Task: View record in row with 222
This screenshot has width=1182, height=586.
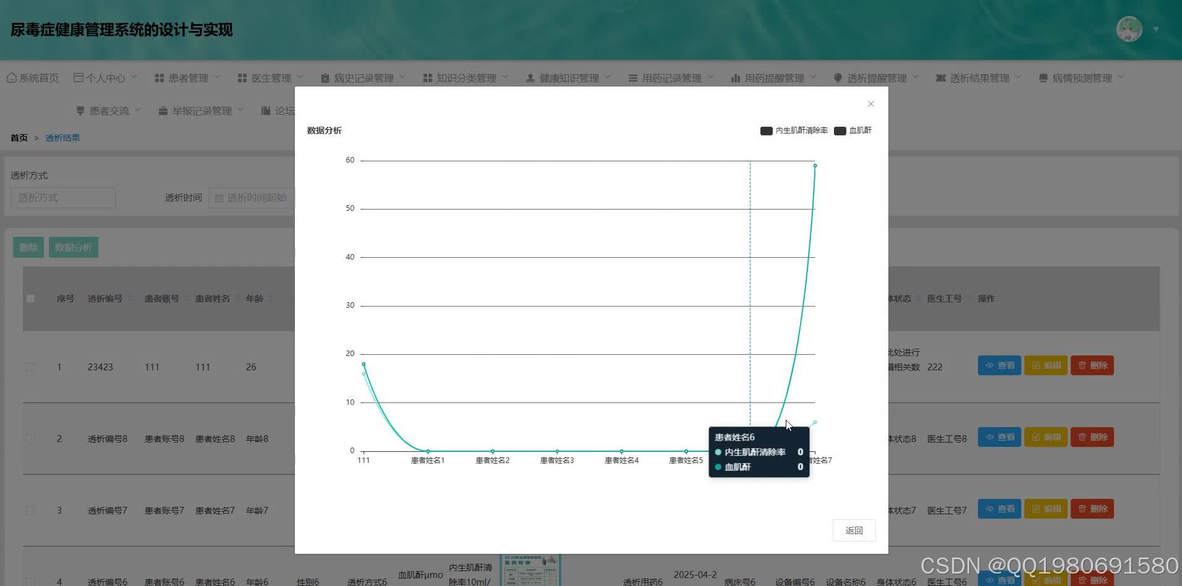Action: coord(1000,365)
